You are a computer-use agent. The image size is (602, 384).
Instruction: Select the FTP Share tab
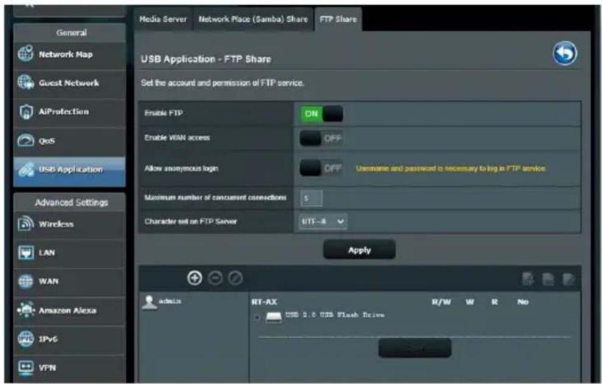338,19
